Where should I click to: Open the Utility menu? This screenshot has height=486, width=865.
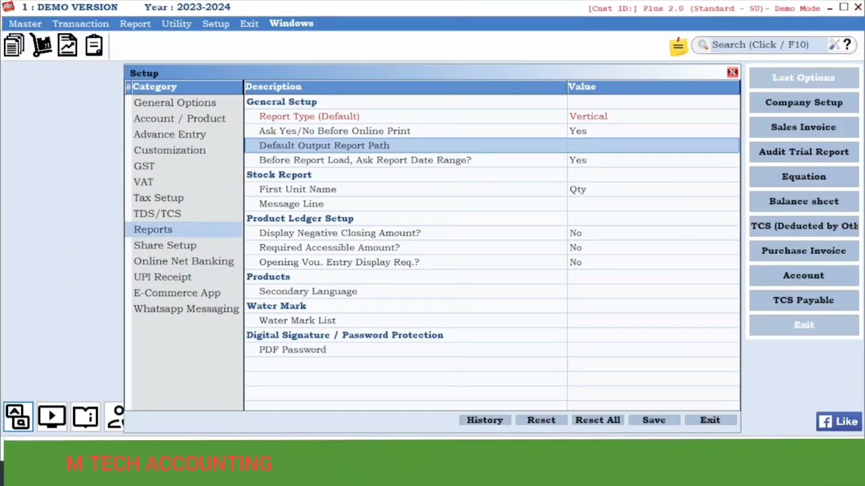click(176, 24)
